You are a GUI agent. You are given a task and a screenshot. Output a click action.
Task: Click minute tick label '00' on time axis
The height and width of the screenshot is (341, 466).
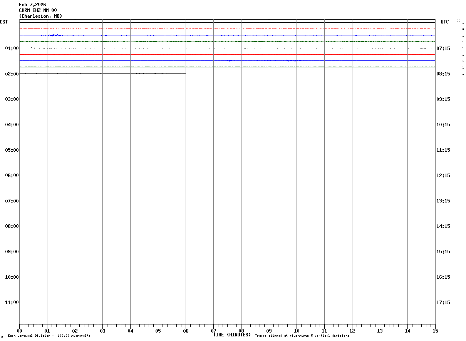click(19, 331)
